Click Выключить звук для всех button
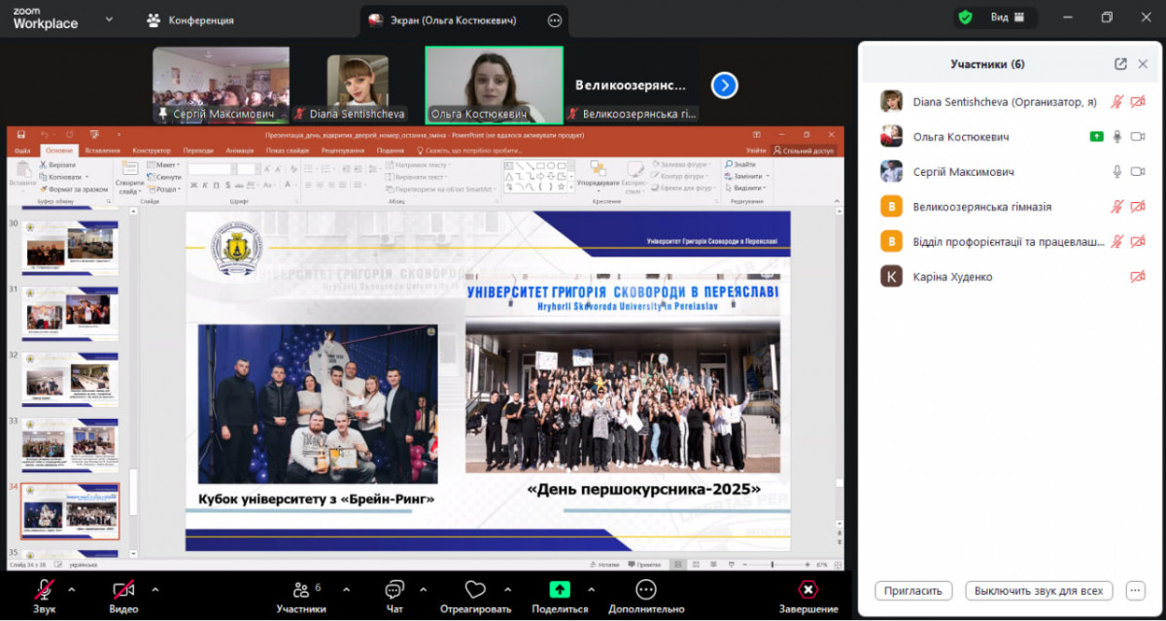The image size is (1166, 621). click(1039, 591)
